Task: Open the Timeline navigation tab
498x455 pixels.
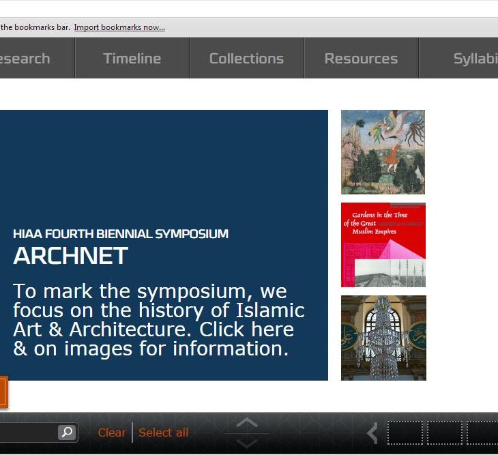Action: (132, 59)
